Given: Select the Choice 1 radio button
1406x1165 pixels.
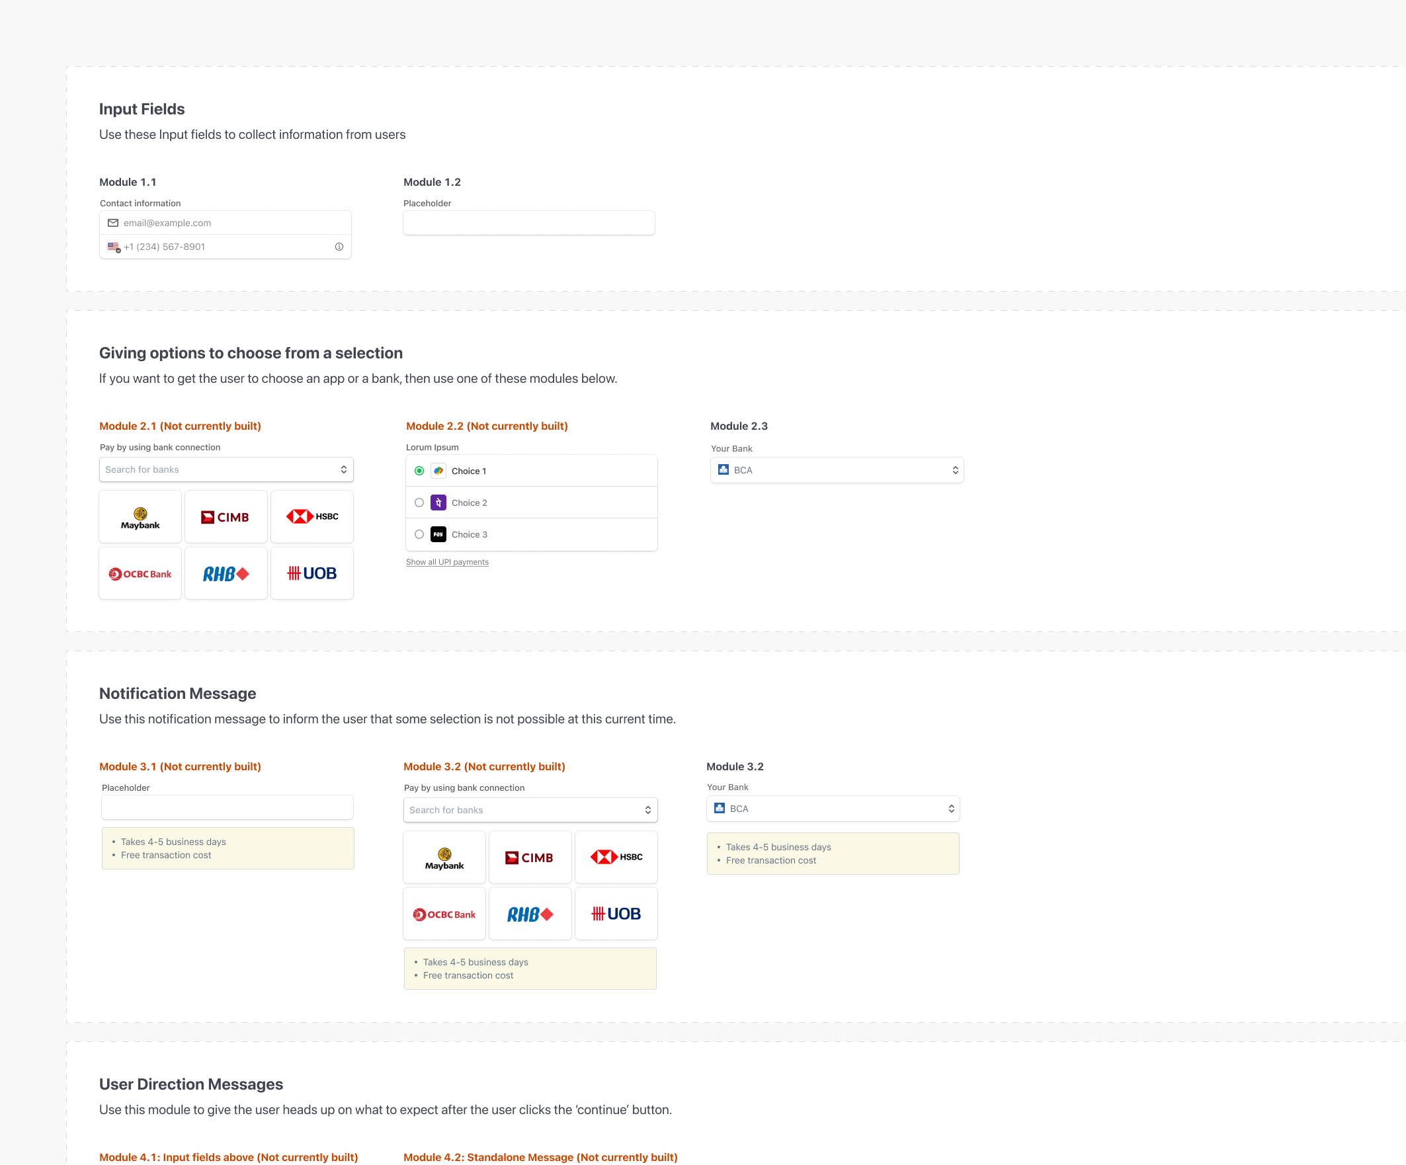Looking at the screenshot, I should pos(419,471).
